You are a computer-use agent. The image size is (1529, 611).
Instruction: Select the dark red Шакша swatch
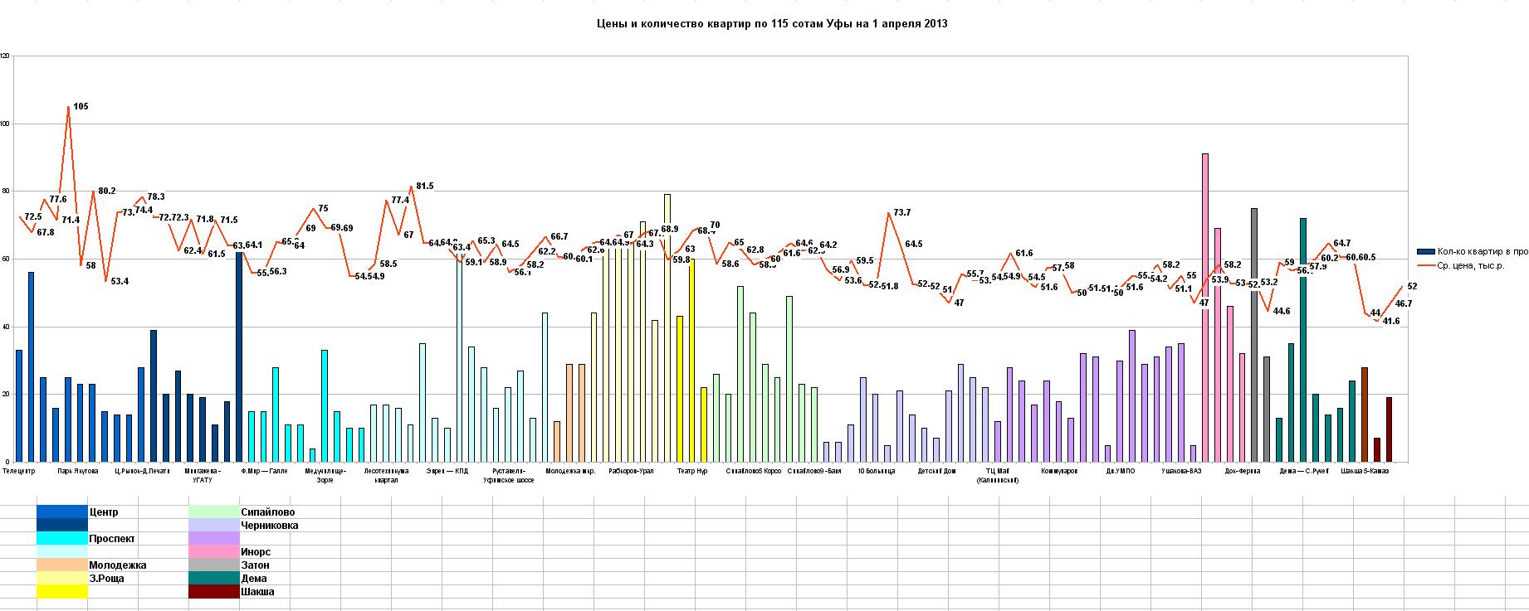(214, 592)
